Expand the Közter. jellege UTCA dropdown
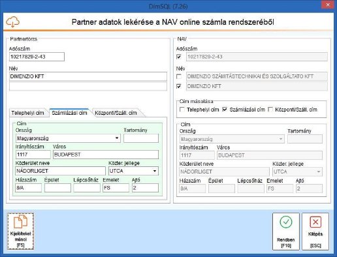The width and height of the screenshot is (337, 257). coord(155,171)
